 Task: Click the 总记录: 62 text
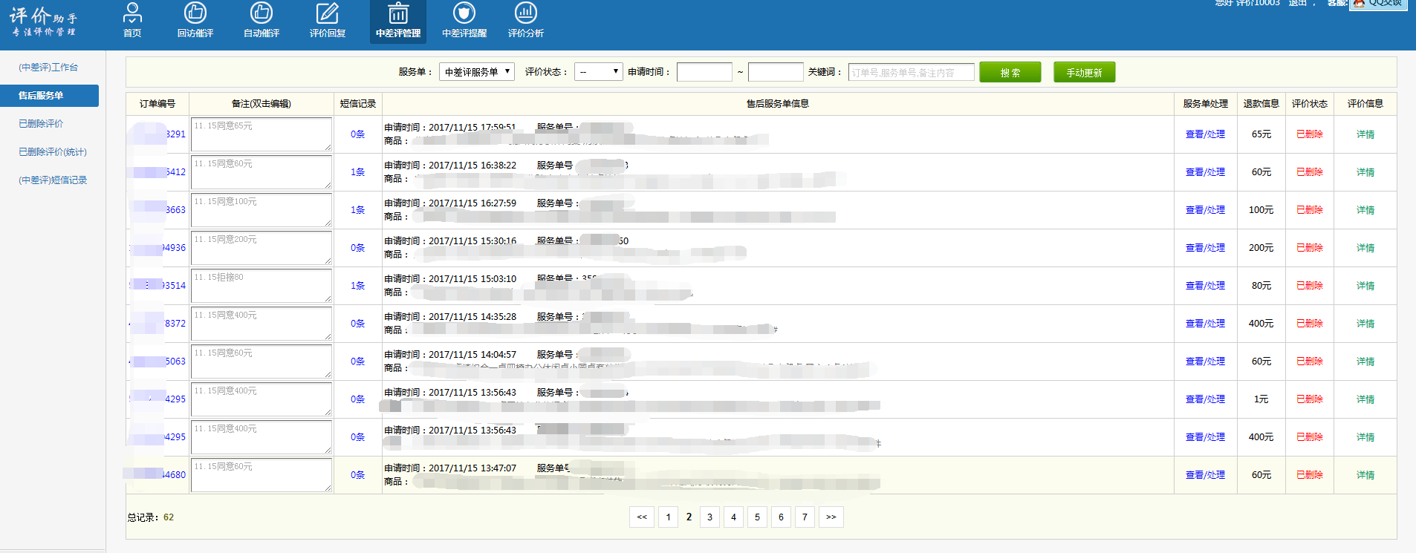coord(151,517)
